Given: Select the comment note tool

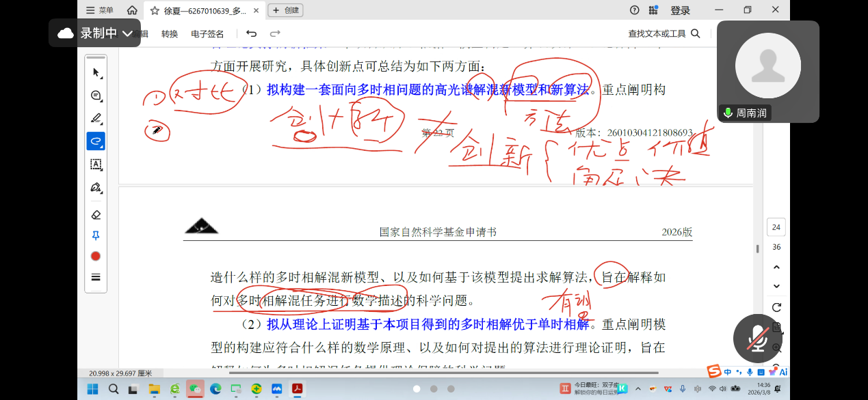Looking at the screenshot, I should 96,96.
